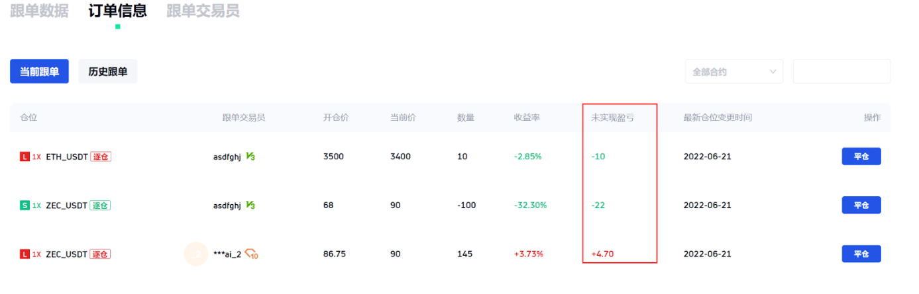Click the red L badge on ETH_USDT row
This screenshot has height=294, width=919.
pos(25,157)
